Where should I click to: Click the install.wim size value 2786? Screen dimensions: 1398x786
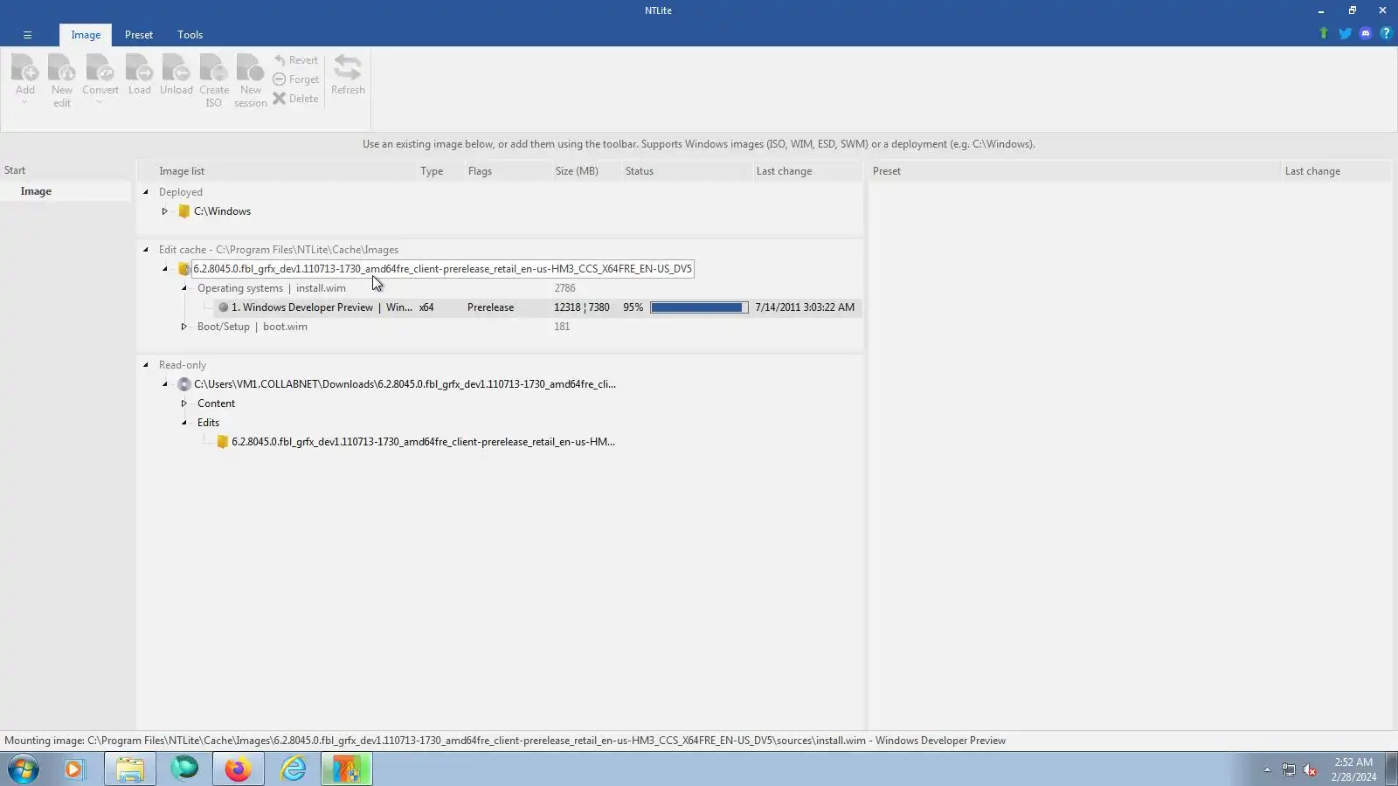click(x=564, y=288)
